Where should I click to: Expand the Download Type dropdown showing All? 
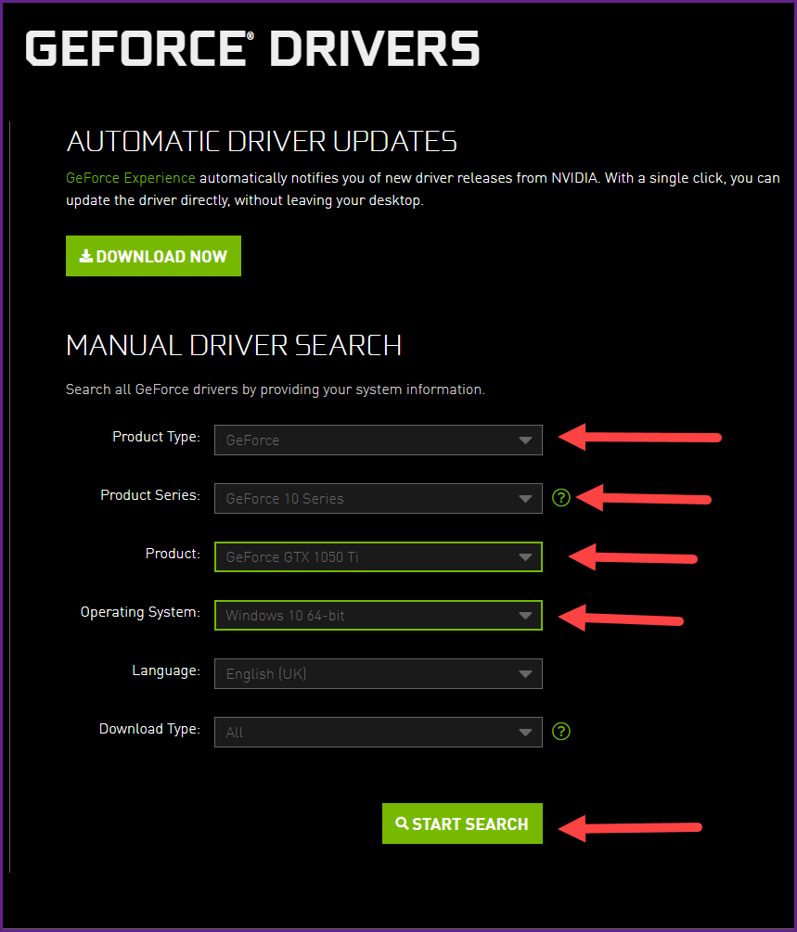click(379, 732)
